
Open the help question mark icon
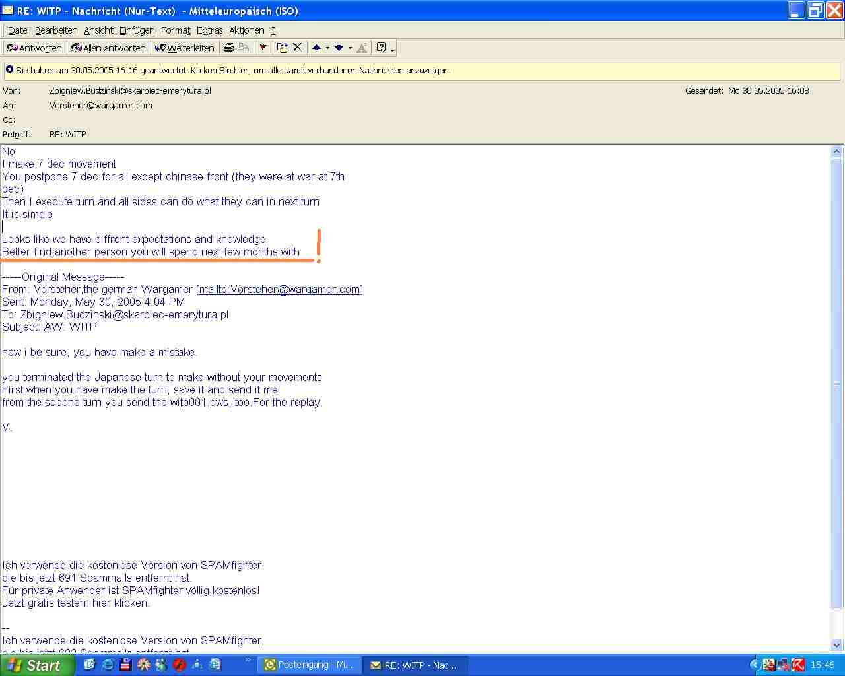pyautogui.click(x=381, y=48)
